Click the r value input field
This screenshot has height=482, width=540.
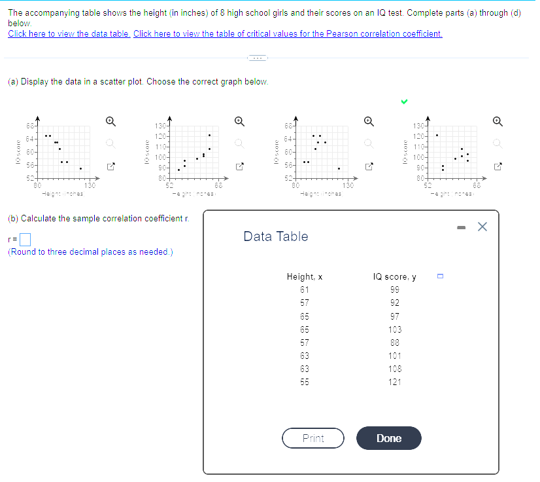coord(24,239)
